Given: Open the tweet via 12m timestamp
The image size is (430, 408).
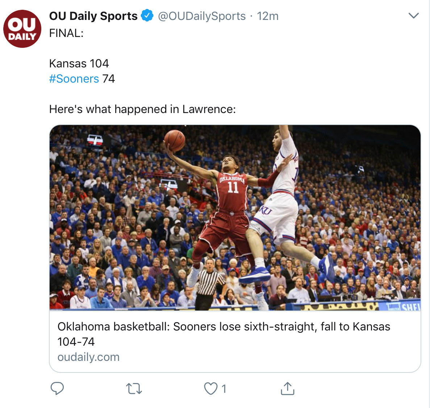Looking at the screenshot, I should 268,16.
